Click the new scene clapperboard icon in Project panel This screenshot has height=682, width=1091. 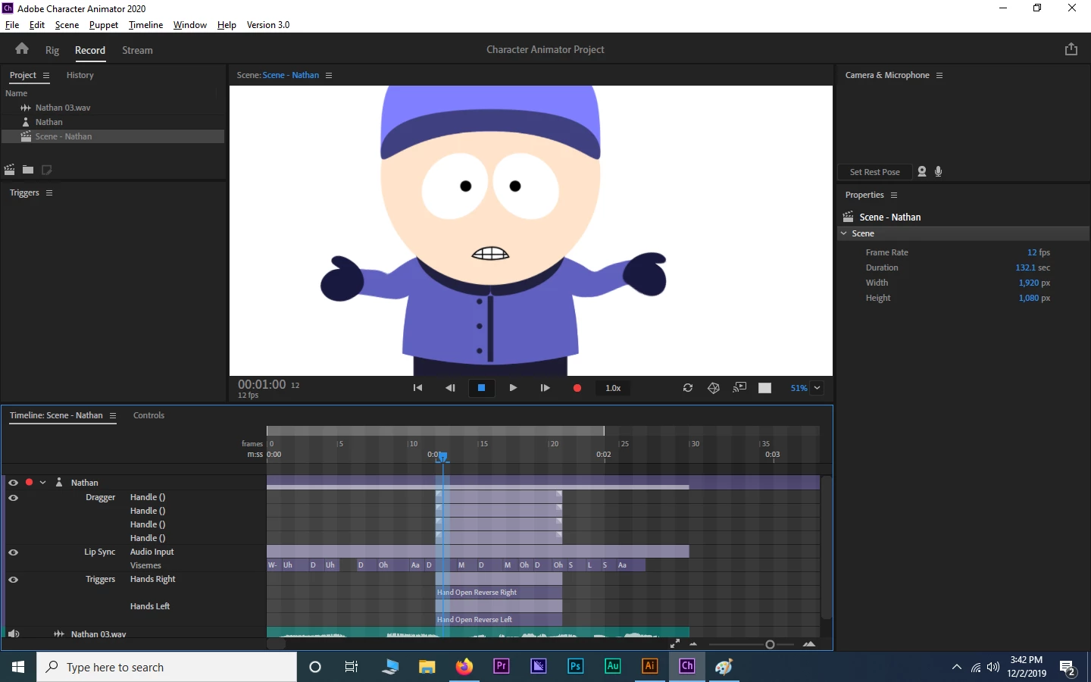(x=10, y=170)
